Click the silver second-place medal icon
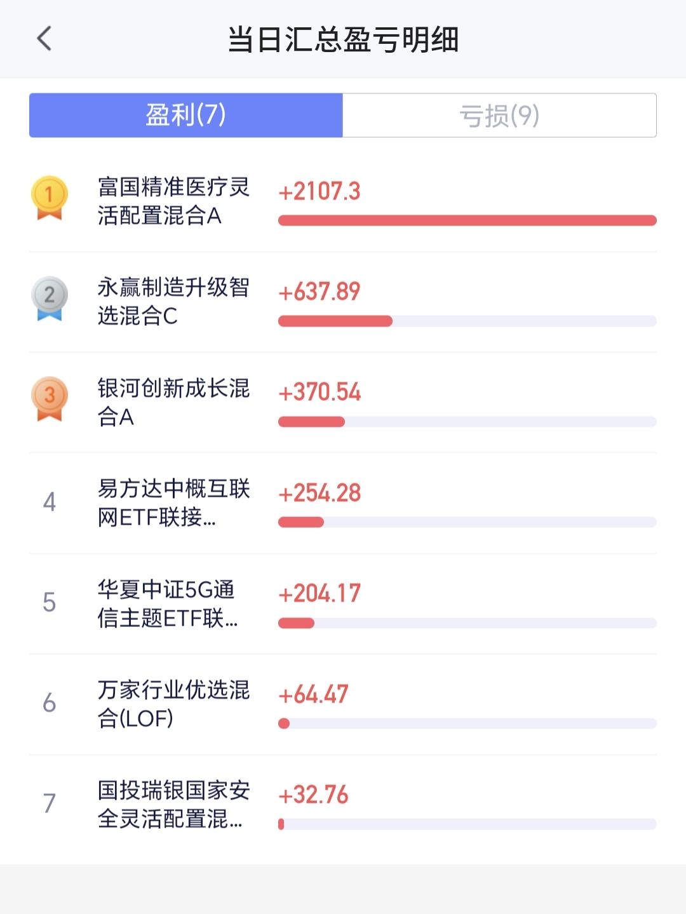Screen dimensions: 686x914 click(x=50, y=299)
